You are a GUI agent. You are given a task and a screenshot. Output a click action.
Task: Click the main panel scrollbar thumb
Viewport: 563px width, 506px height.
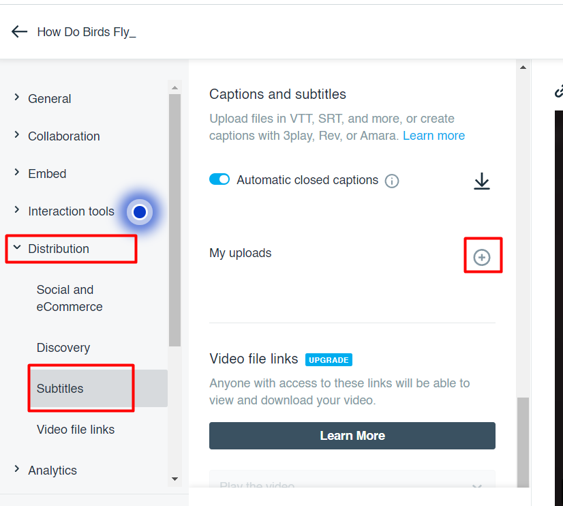[x=523, y=443]
